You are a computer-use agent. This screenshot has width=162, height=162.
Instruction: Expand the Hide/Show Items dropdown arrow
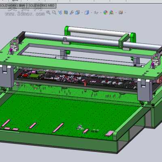pos(101,13)
